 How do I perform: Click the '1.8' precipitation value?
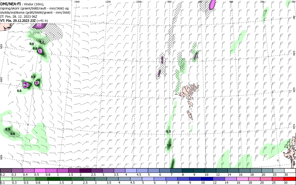[40, 51]
